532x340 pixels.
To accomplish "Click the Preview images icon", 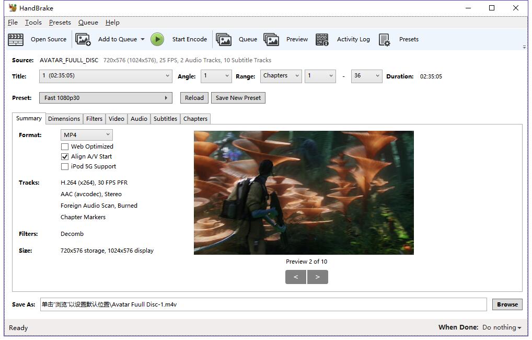I will click(271, 39).
